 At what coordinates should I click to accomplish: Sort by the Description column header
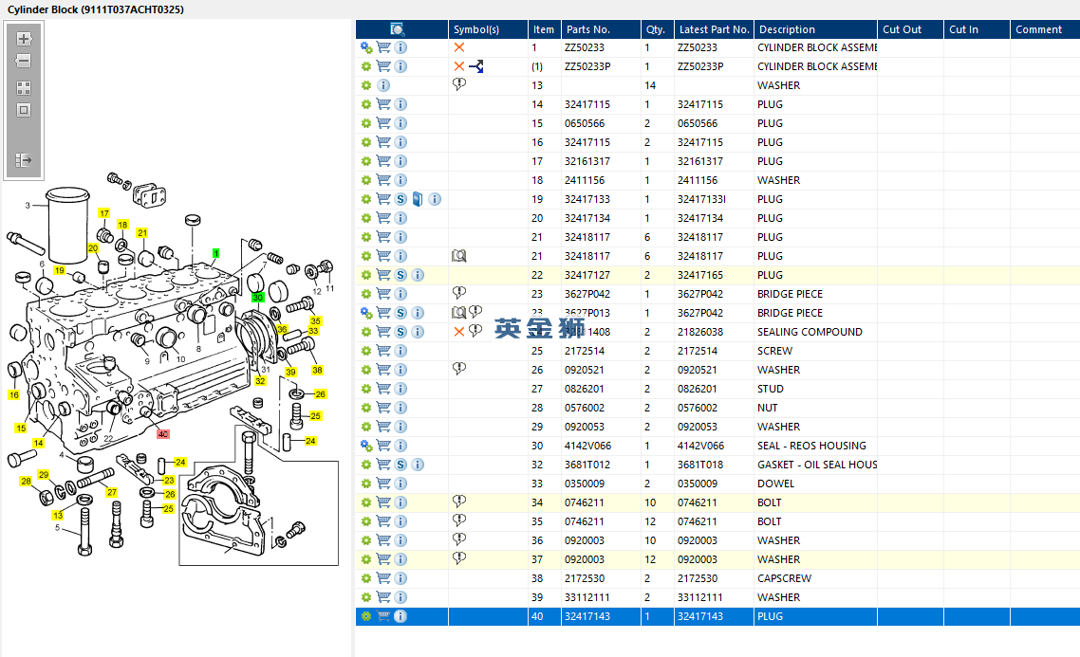click(x=815, y=28)
